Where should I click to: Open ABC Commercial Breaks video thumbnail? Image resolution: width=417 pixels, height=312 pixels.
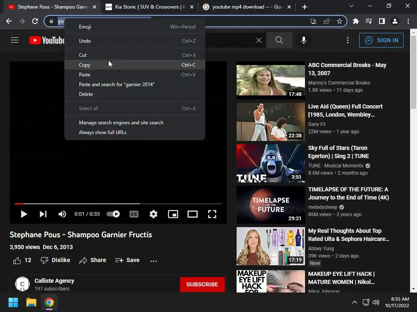tap(271, 80)
